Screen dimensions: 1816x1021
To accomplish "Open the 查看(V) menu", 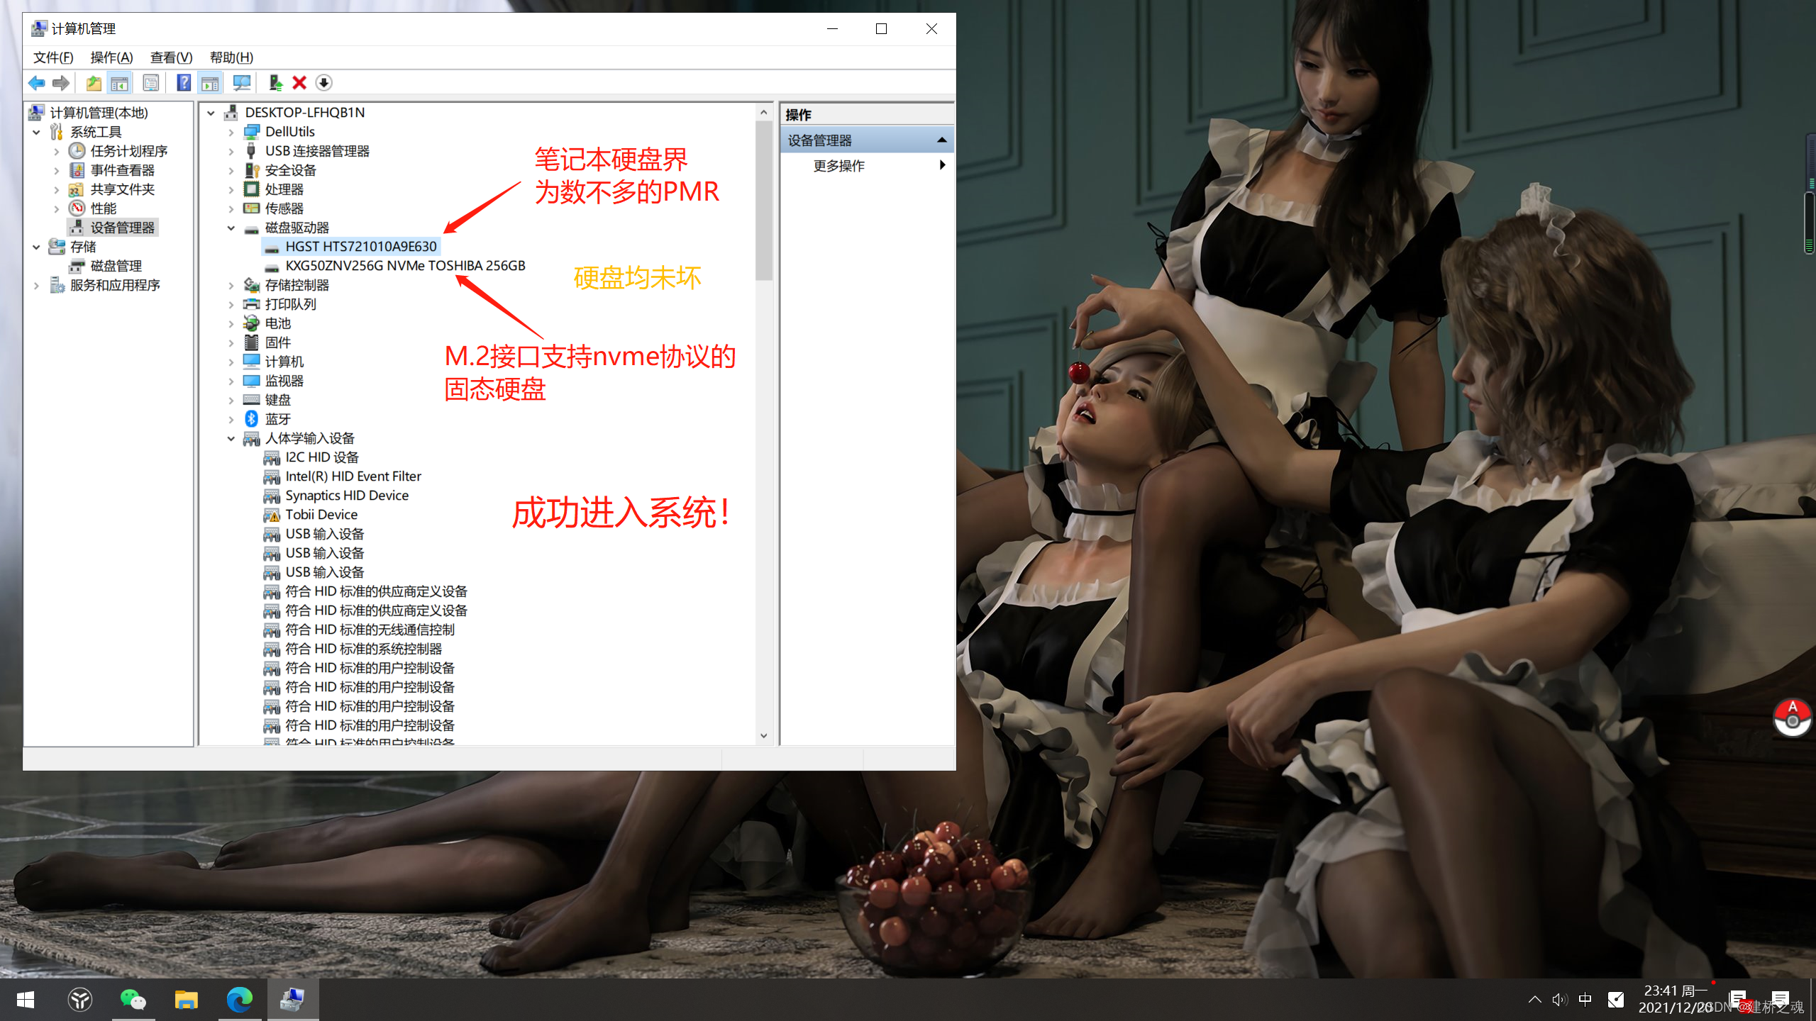I will 171,57.
